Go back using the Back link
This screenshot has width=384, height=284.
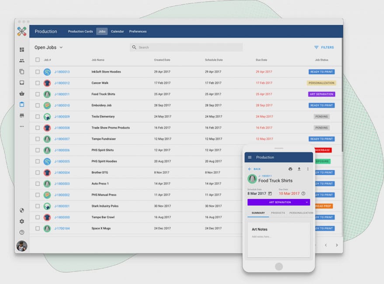255,169
